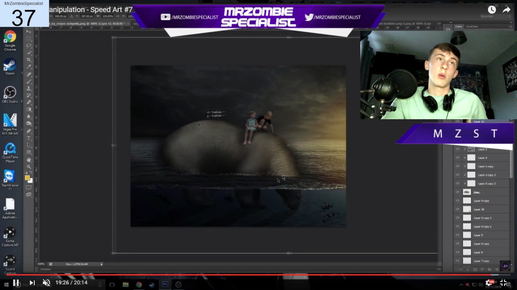Toggle visibility of Layer 9 copy

point(458,201)
